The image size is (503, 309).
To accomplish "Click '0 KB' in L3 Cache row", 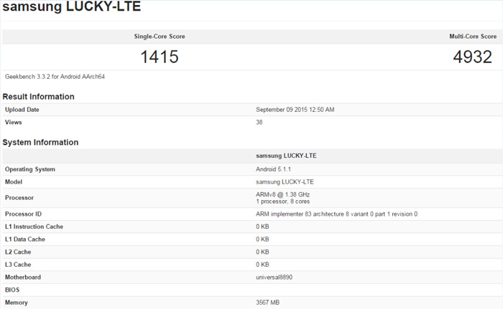I will tap(262, 265).
